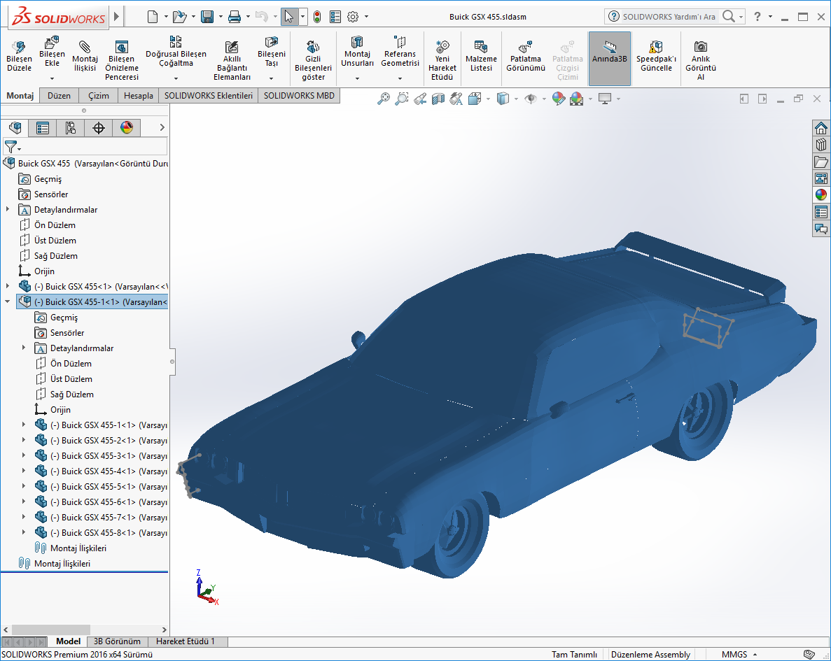This screenshot has width=831, height=661.
Task: Start Yeni Hareket Etüdü
Action: (x=442, y=60)
